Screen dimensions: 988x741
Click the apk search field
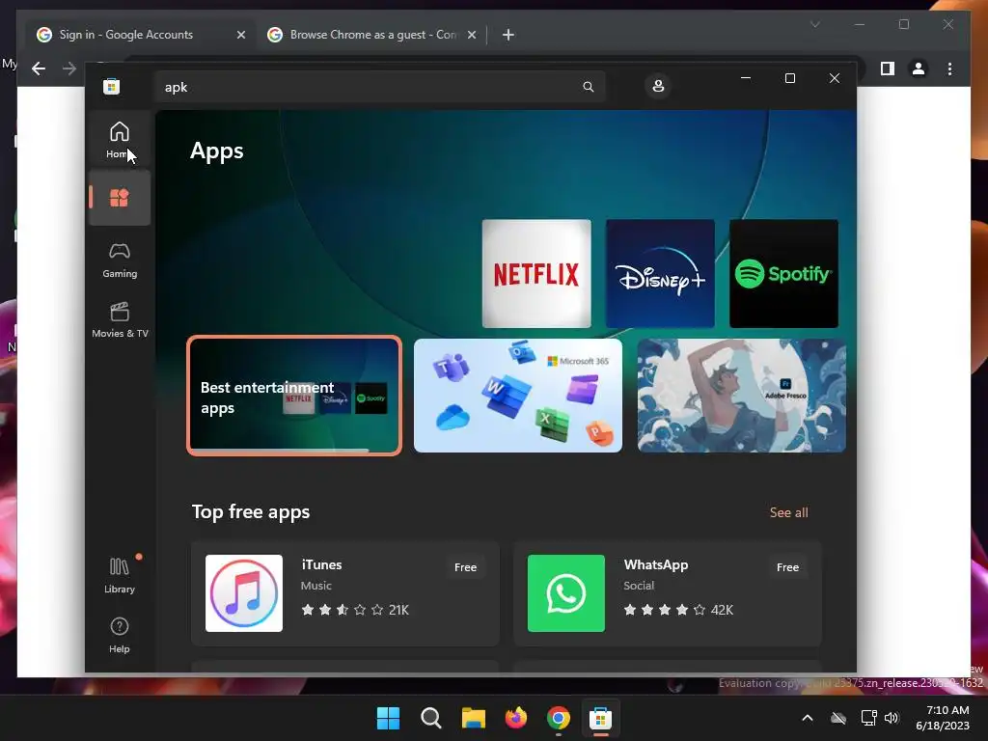tap(379, 87)
